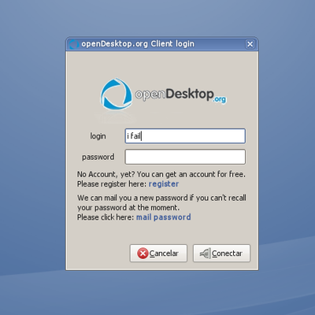The width and height of the screenshot is (315, 315).
Task: Click the 'openDesktop.org Client login' title text
Action: click(x=138, y=44)
